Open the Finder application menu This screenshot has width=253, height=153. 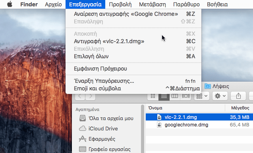click(29, 4)
